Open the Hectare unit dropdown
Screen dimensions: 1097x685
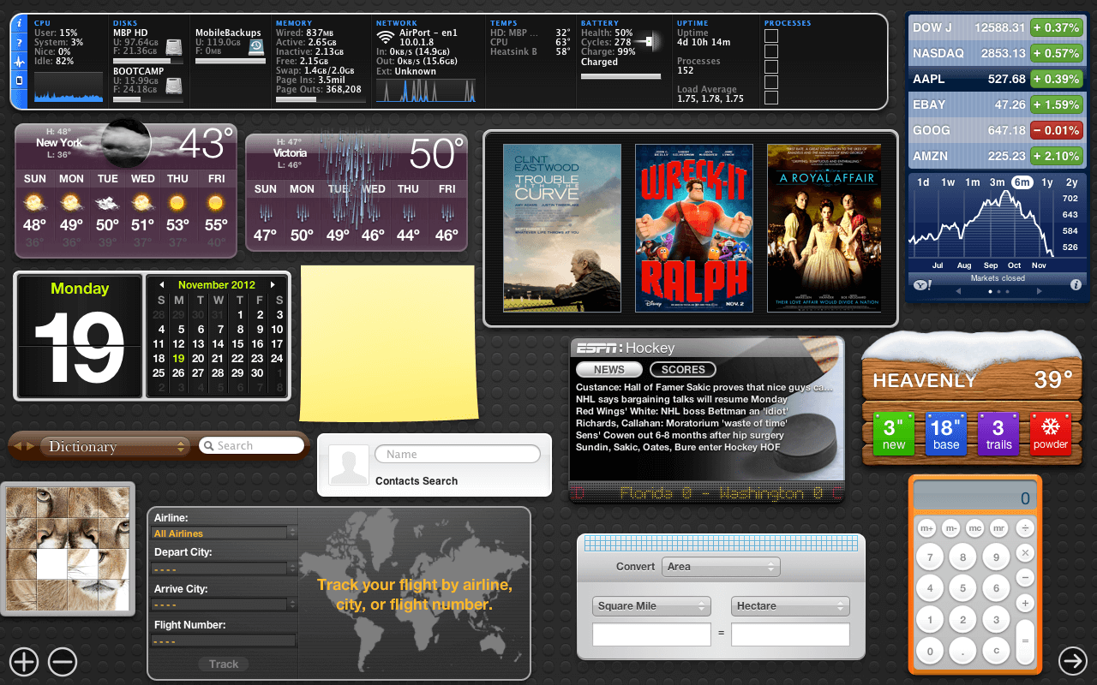[790, 605]
